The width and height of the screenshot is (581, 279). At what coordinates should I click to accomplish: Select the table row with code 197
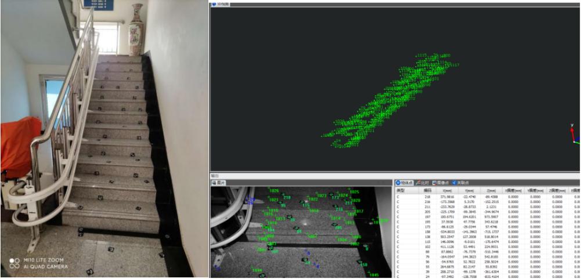pyautogui.click(x=428, y=216)
